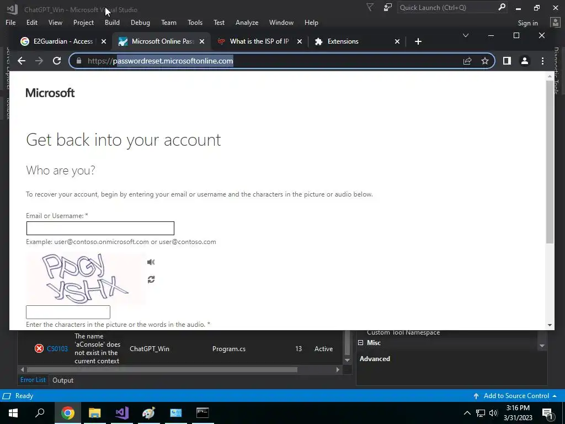Click Sign in to Visual Studio
The height and width of the screenshot is (424, 565).
point(527,23)
